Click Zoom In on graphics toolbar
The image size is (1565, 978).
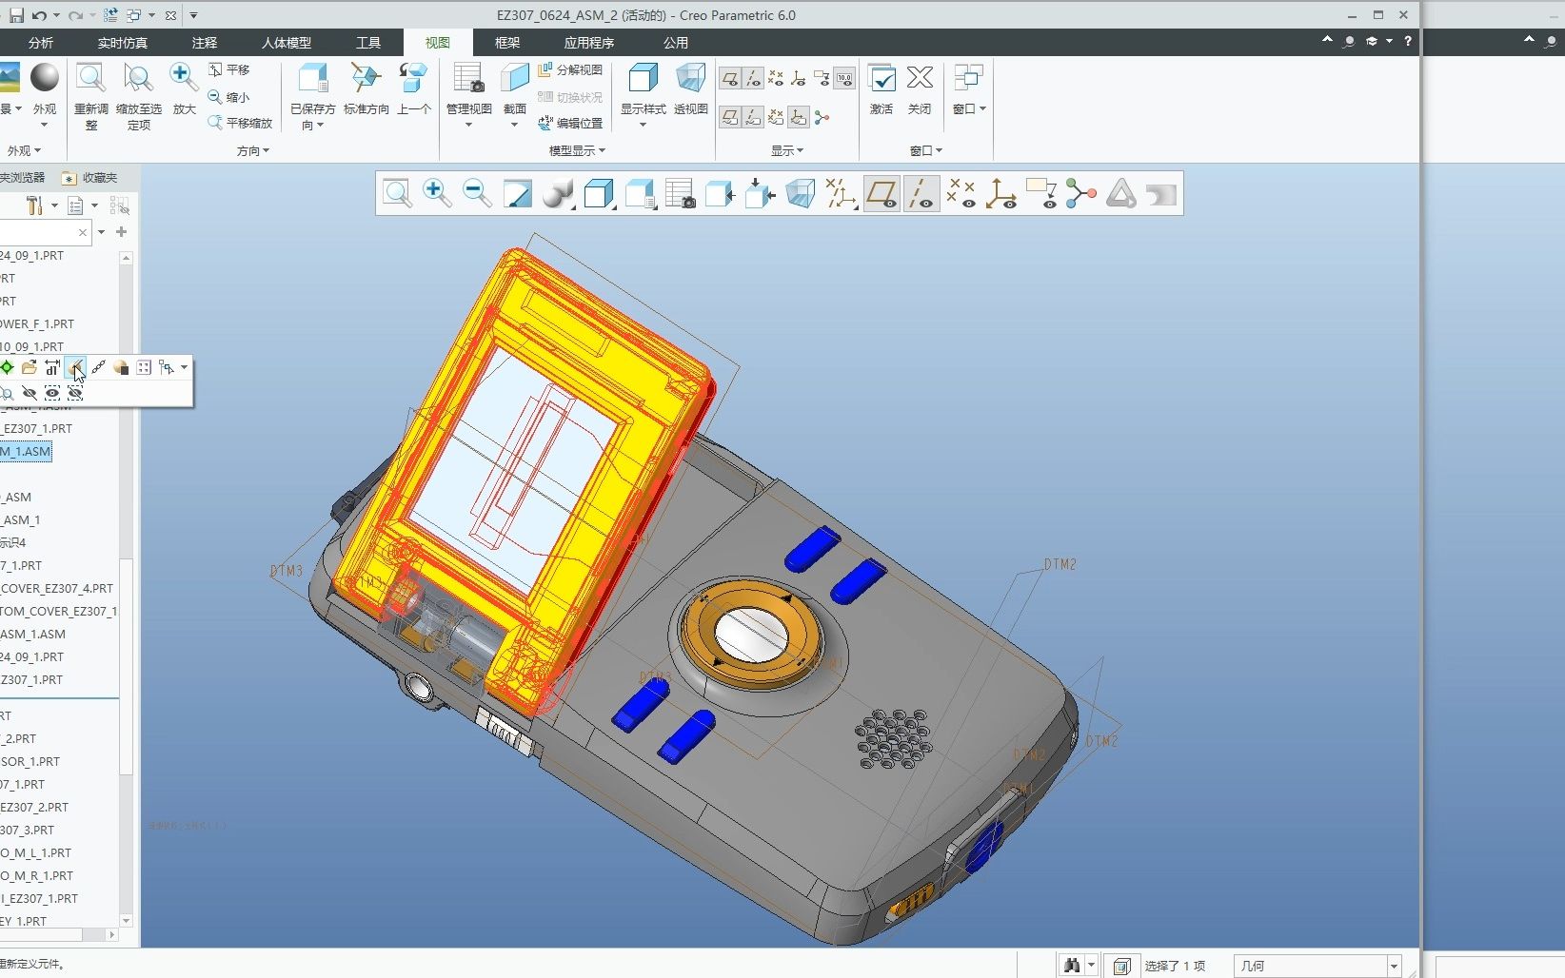coord(437,194)
